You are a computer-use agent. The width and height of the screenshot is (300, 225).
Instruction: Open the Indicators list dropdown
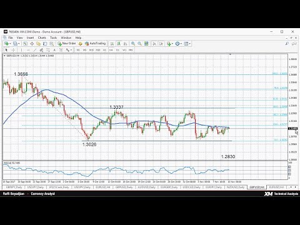tap(170, 44)
